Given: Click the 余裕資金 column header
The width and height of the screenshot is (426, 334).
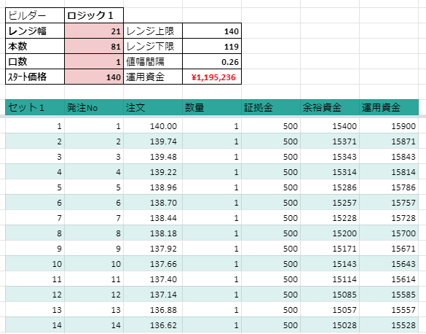Looking at the screenshot, I should pos(330,107).
